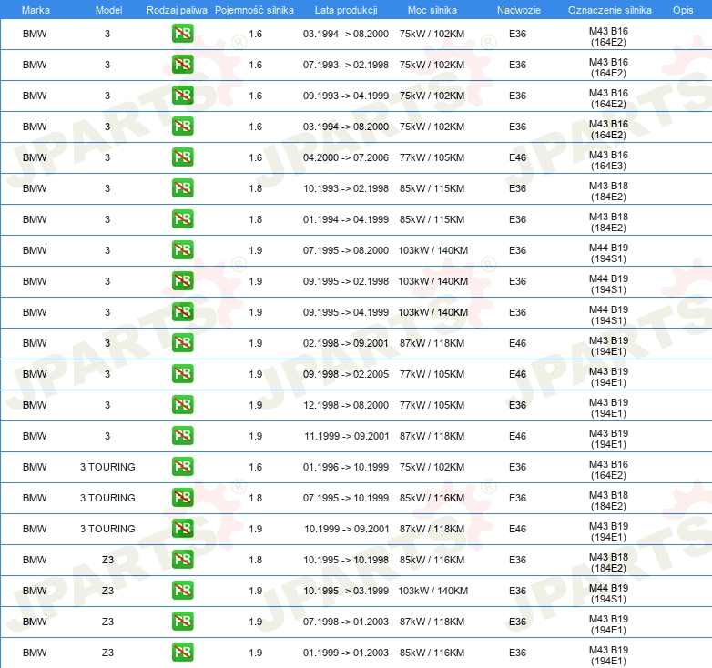Click capacity 1.9 in 09.1995 -> 04.1999 row
The image size is (712, 668).
click(256, 312)
